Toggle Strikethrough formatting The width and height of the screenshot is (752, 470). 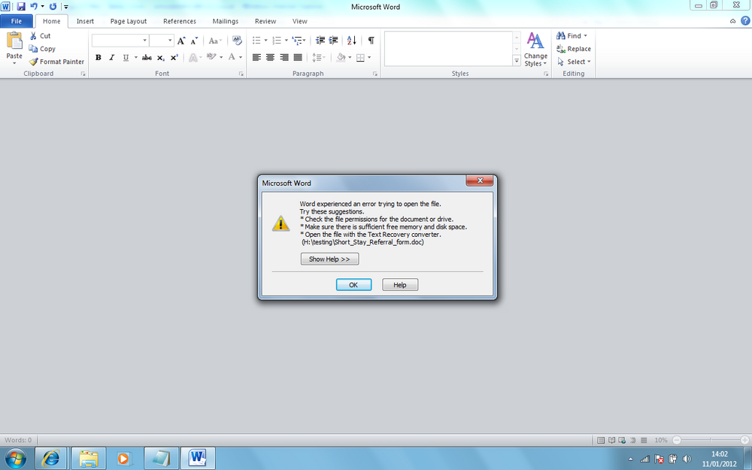[x=147, y=58]
